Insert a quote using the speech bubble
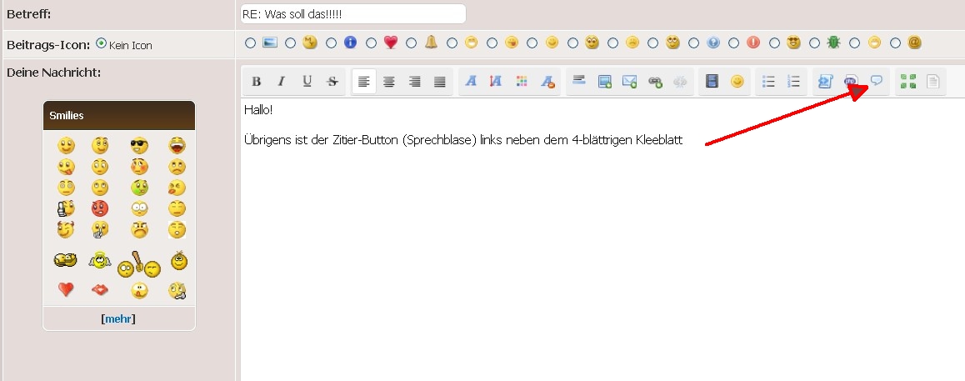965x381 pixels. click(877, 81)
